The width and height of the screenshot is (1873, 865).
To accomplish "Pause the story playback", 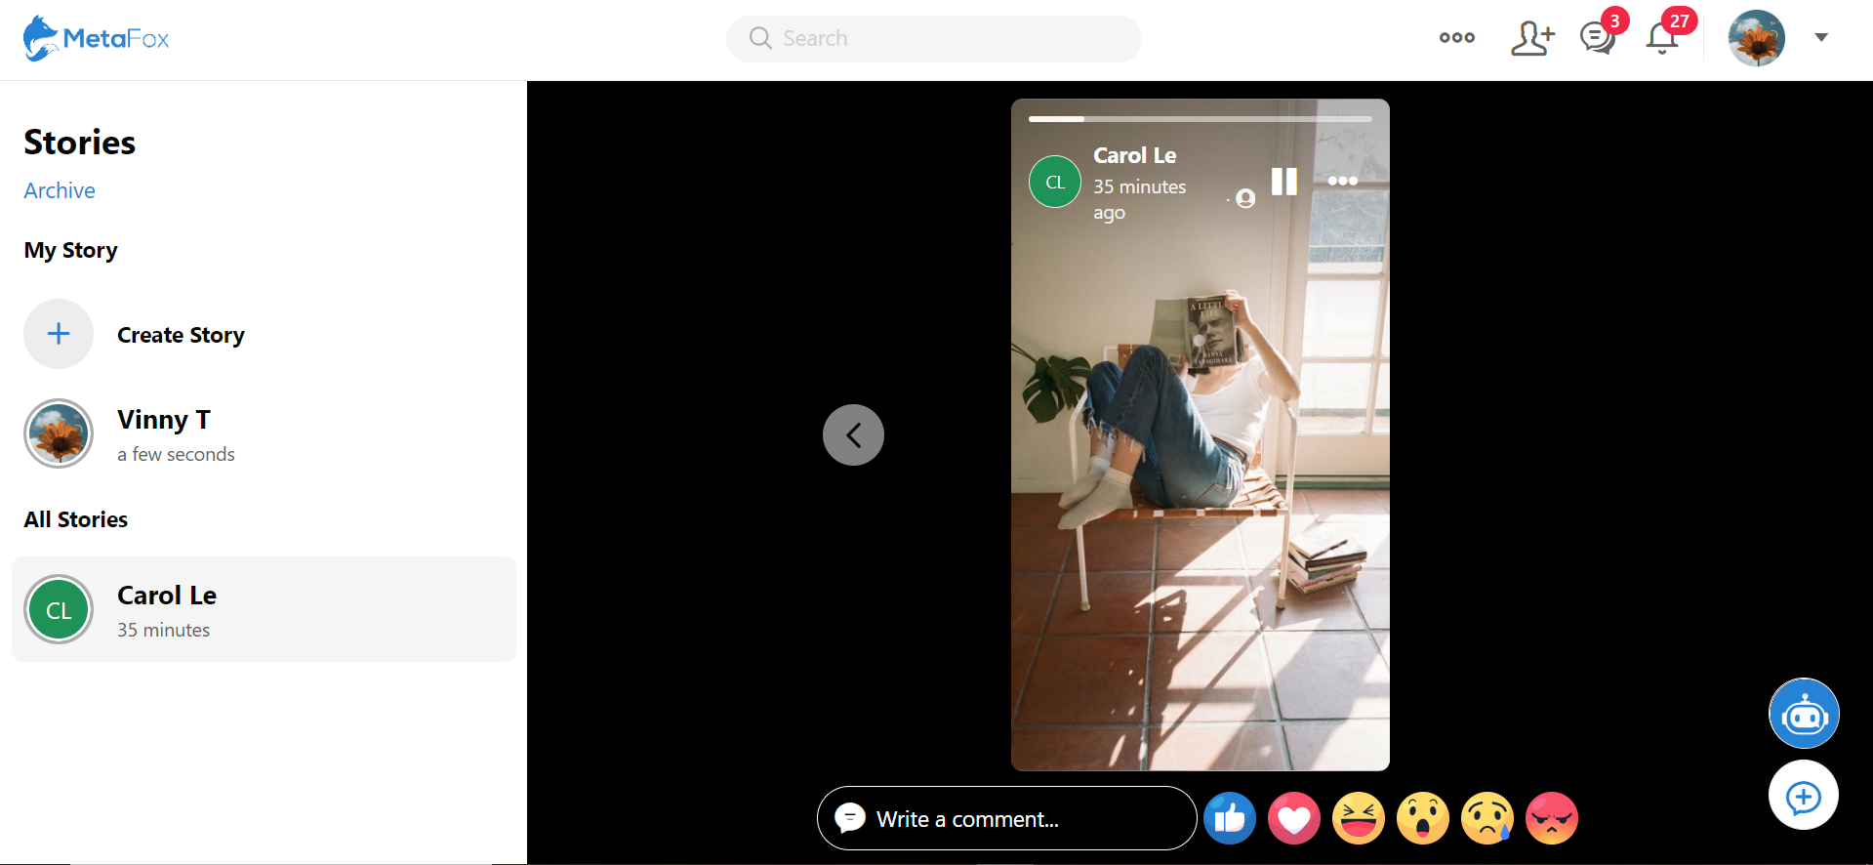I will (x=1283, y=182).
